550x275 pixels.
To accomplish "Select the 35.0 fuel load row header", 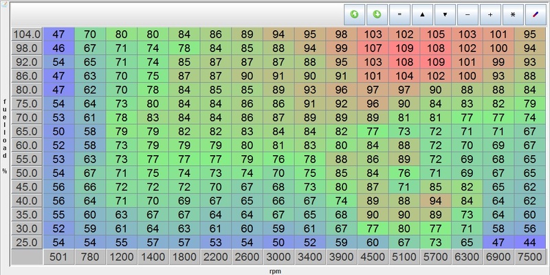I will point(27,215).
